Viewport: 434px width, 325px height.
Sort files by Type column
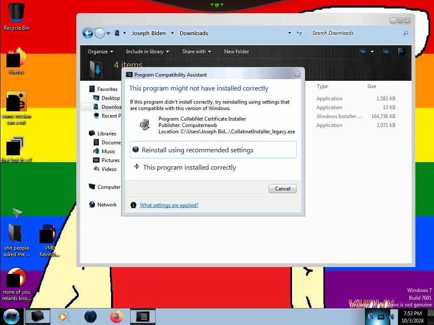click(322, 86)
